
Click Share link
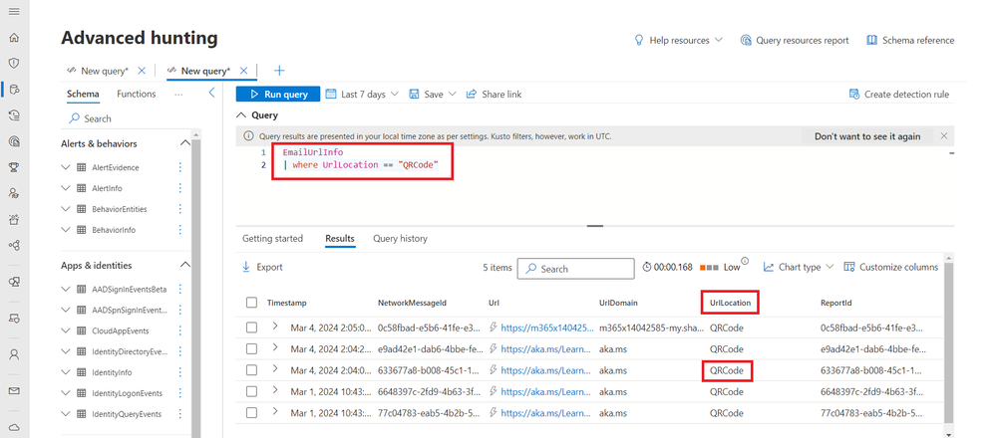click(494, 94)
